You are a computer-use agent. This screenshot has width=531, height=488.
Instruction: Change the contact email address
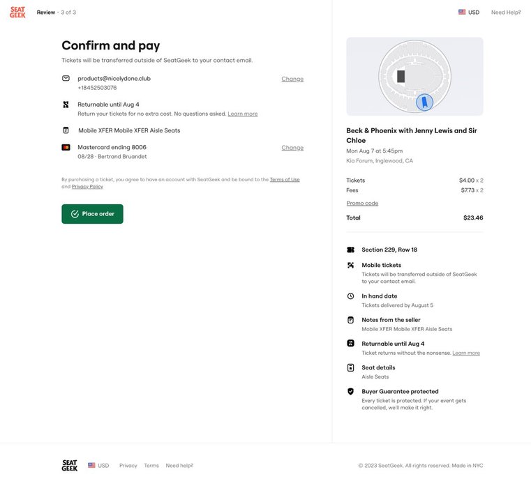[292, 79]
